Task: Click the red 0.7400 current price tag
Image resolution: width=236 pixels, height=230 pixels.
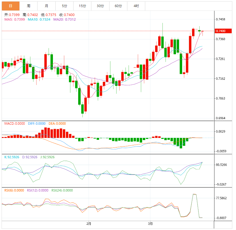Action: tap(222, 31)
